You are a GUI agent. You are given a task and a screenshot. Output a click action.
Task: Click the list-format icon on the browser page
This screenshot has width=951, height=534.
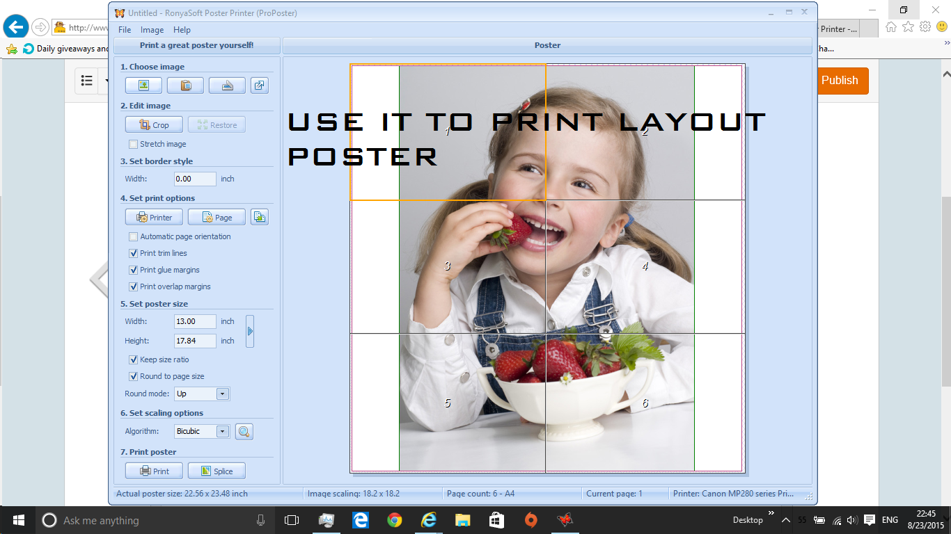(x=87, y=81)
